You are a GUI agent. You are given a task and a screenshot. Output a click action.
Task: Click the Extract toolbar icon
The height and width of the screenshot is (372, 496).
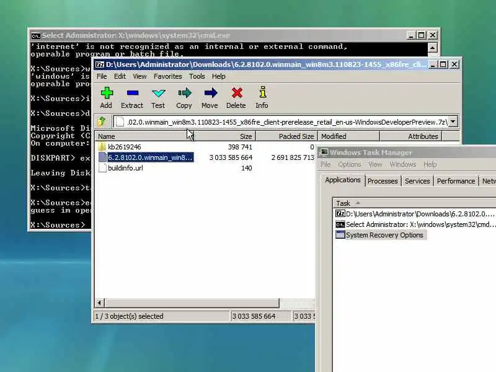[132, 93]
